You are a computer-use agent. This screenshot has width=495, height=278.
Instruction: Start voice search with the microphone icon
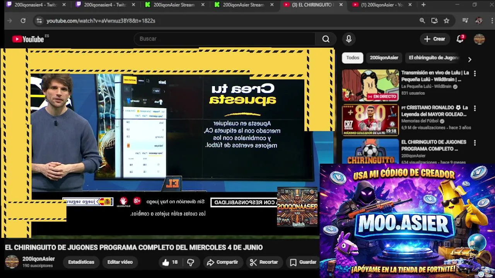tap(349, 39)
